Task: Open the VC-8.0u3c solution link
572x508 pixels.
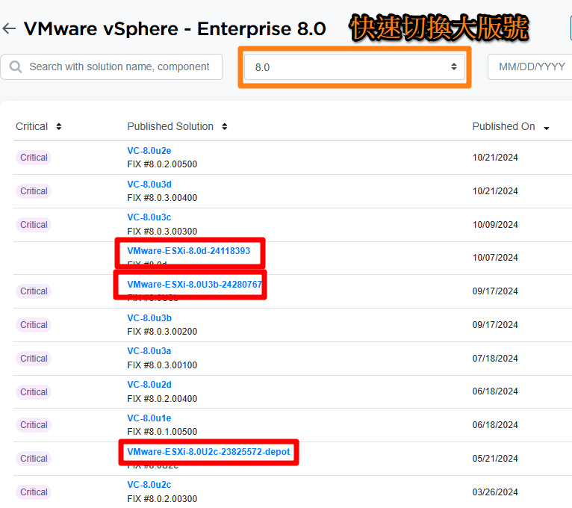Action: coord(149,217)
